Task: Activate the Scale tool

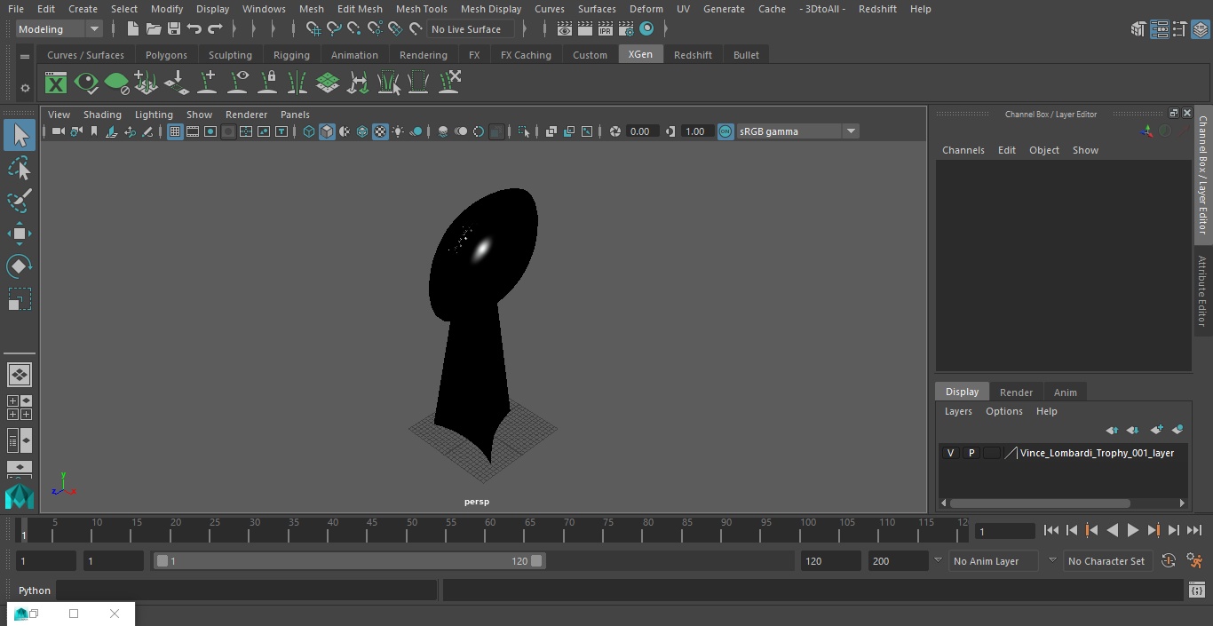Action: (20, 299)
